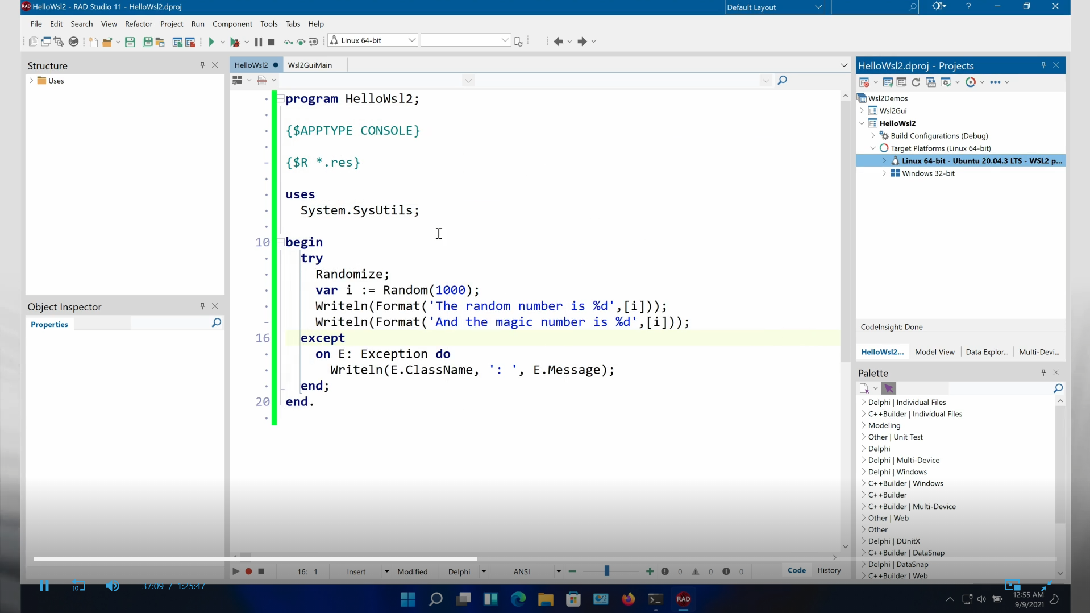
Task: Pause the video playback
Action: click(44, 586)
